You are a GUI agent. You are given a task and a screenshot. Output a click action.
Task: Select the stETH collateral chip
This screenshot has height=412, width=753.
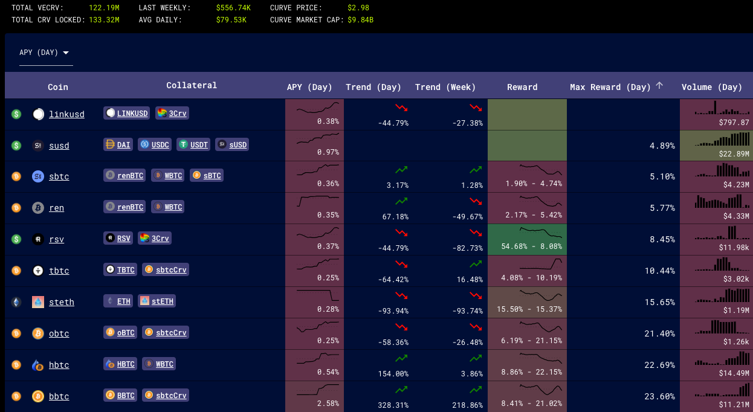click(x=157, y=301)
